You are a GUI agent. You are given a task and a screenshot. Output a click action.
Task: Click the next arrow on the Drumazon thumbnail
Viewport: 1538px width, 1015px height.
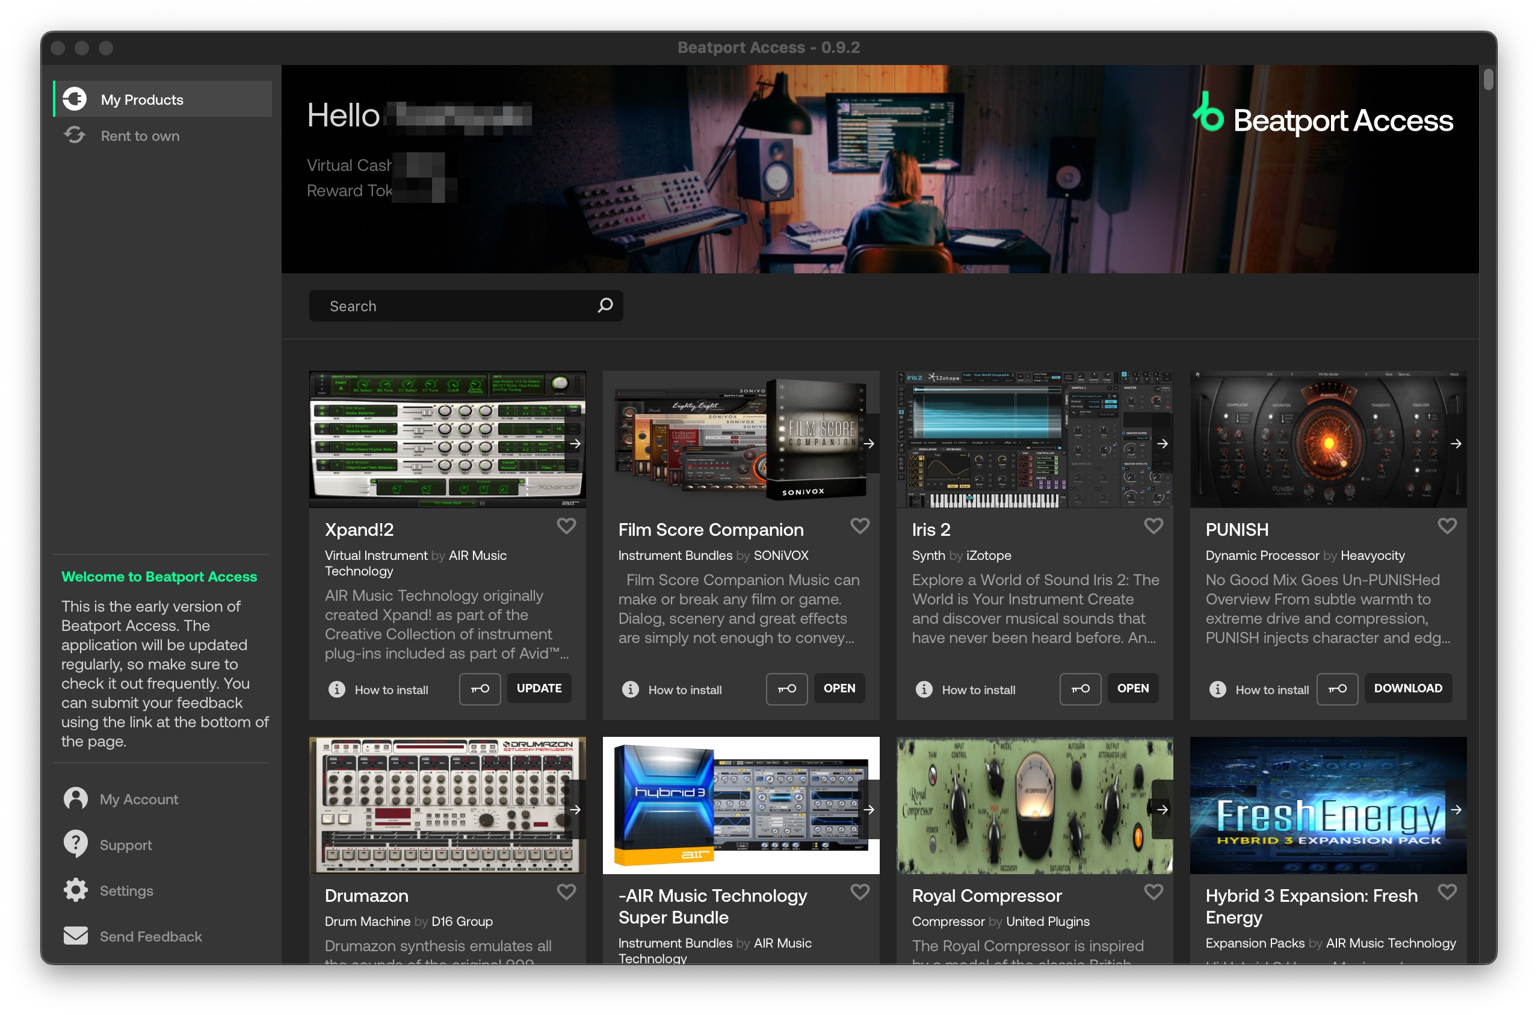[575, 810]
